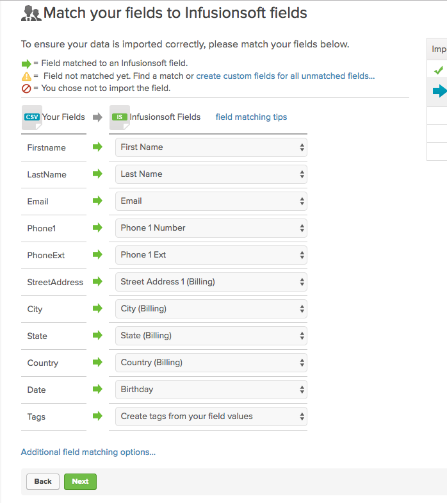
Task: Open Create tags from field values dropdown
Action: tap(211, 416)
